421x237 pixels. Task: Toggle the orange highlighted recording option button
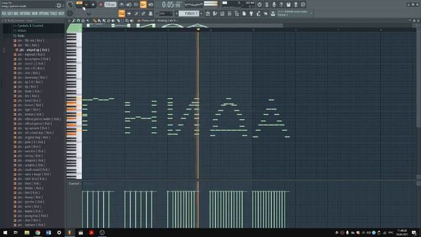(143, 5)
